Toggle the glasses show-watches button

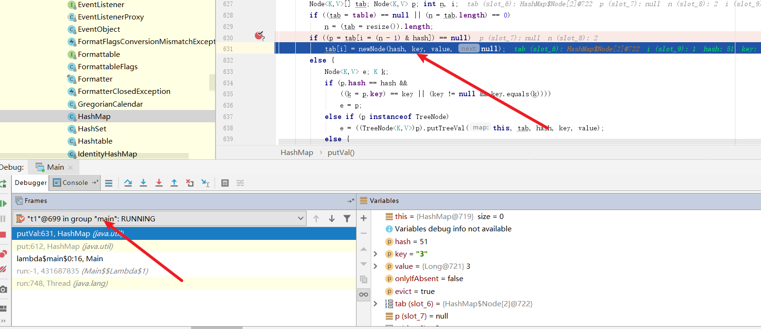364,294
